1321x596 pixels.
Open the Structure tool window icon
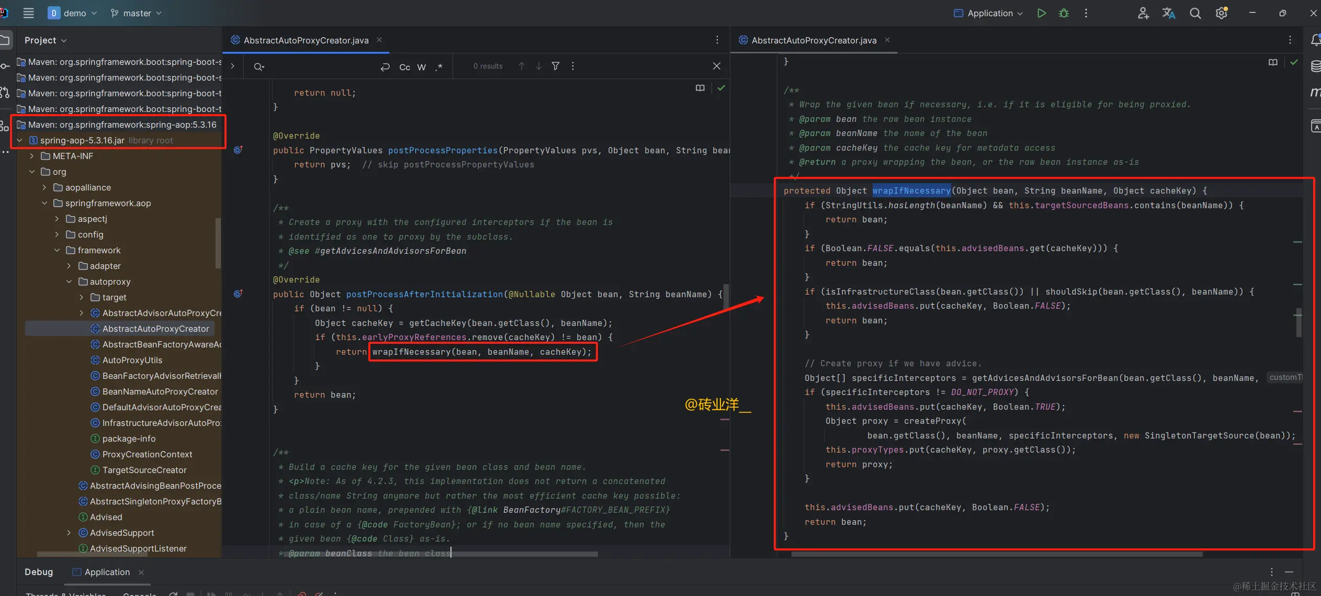[5, 126]
